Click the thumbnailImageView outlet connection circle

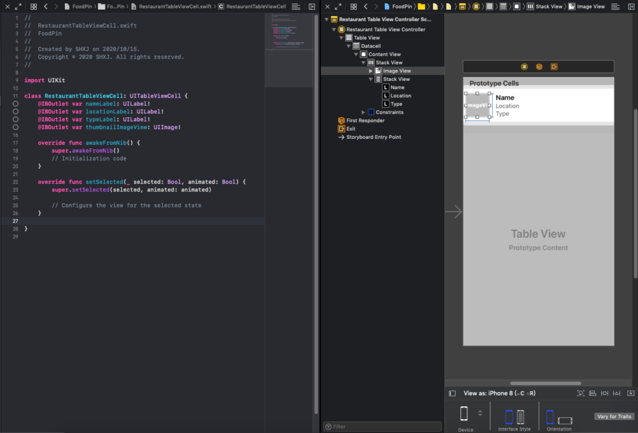(x=16, y=127)
